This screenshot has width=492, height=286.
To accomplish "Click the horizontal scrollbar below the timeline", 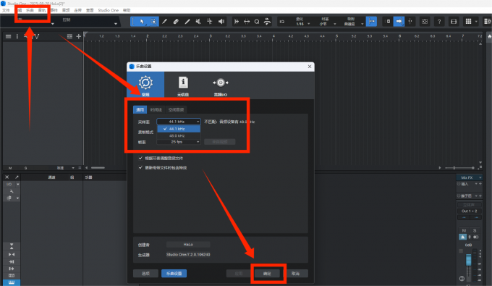I will [x=98, y=168].
